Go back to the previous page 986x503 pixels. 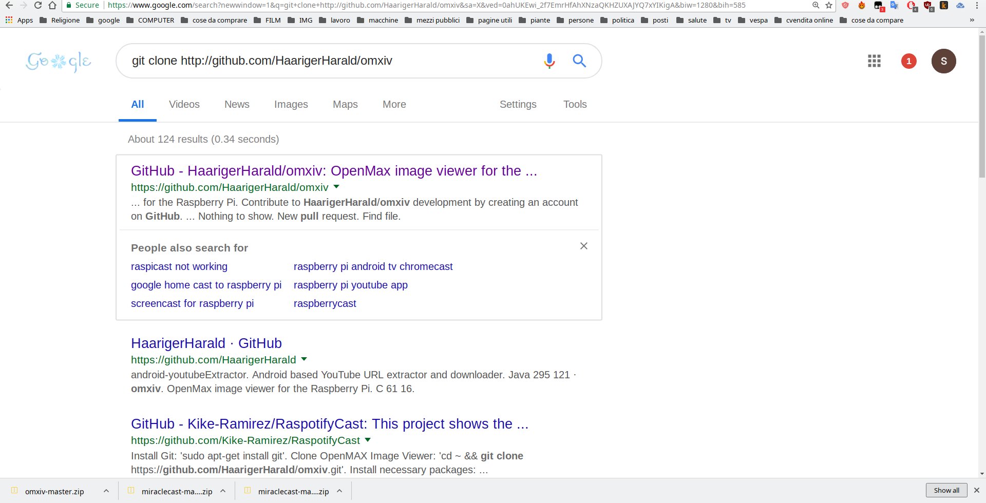[9, 5]
